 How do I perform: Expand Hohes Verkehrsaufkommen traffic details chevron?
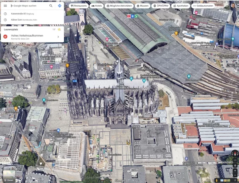(58, 37)
